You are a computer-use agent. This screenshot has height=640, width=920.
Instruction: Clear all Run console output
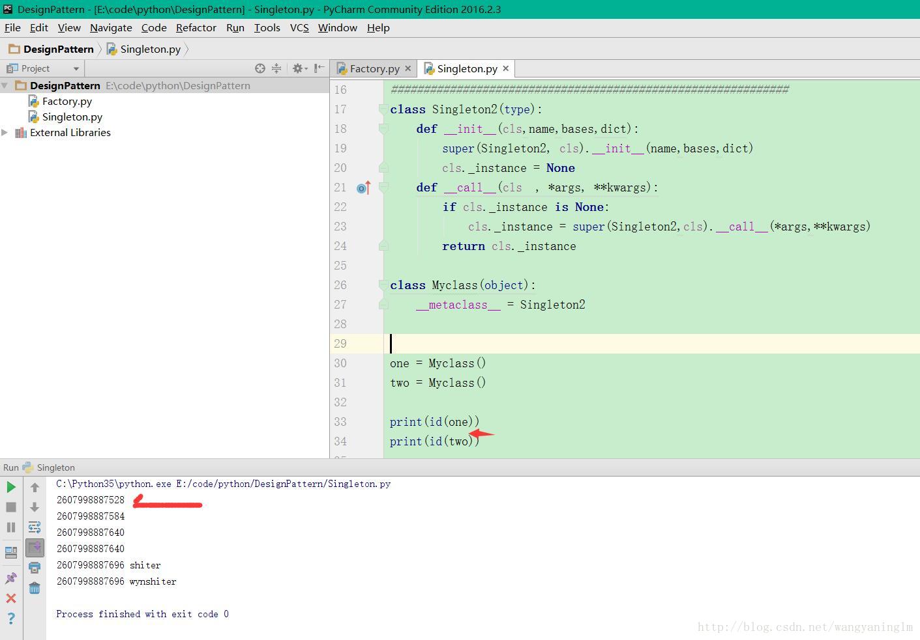click(35, 589)
